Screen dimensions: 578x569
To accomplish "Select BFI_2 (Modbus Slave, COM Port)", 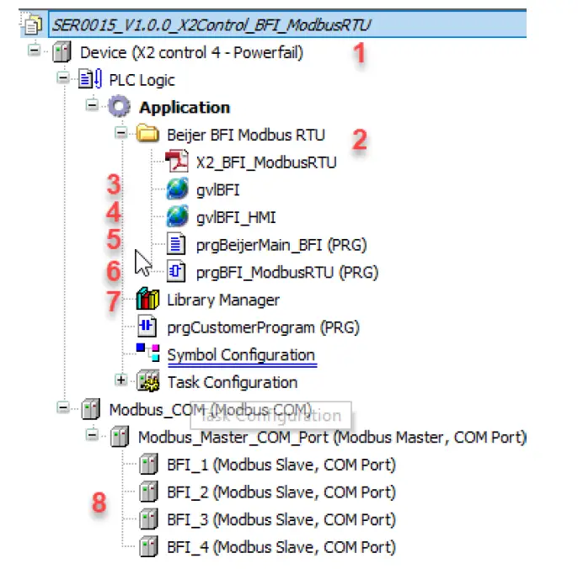I will point(281,492).
